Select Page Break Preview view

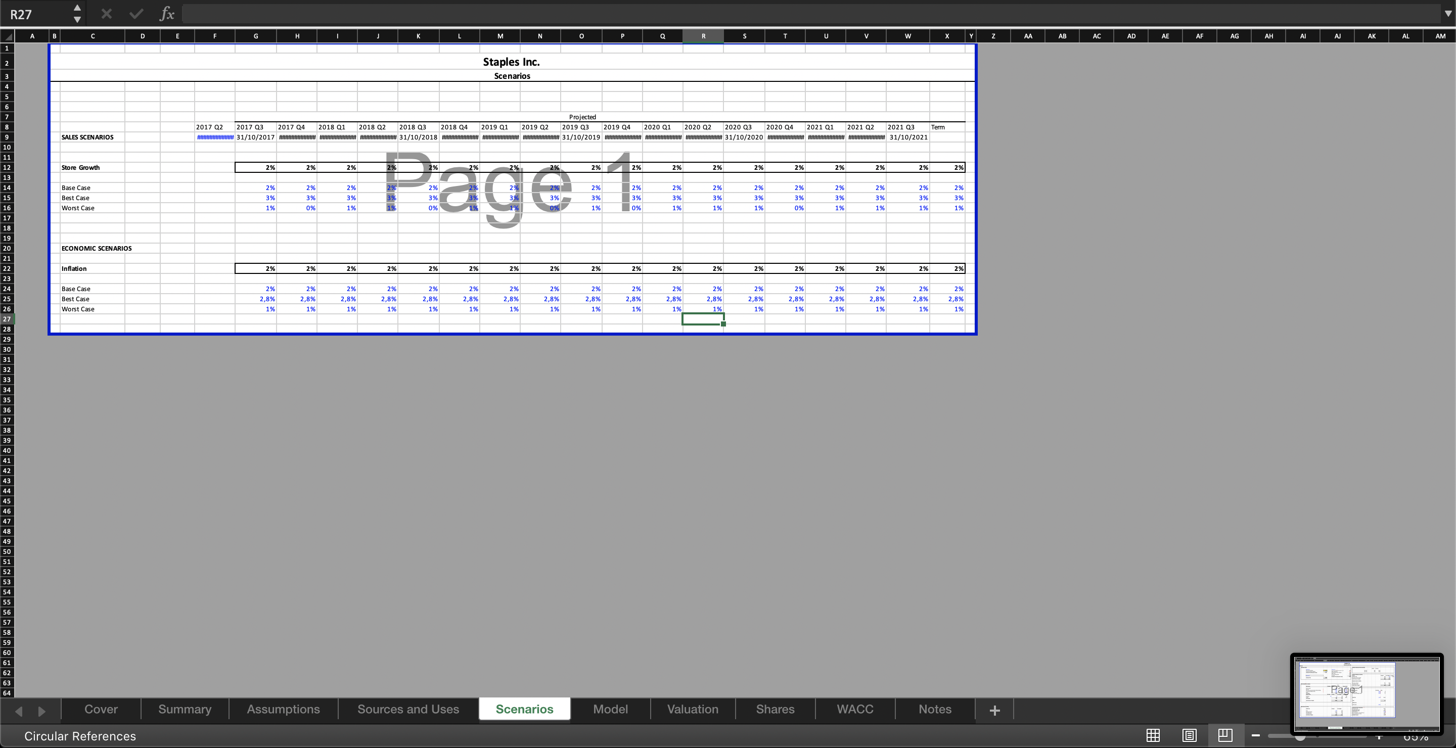click(x=1225, y=735)
